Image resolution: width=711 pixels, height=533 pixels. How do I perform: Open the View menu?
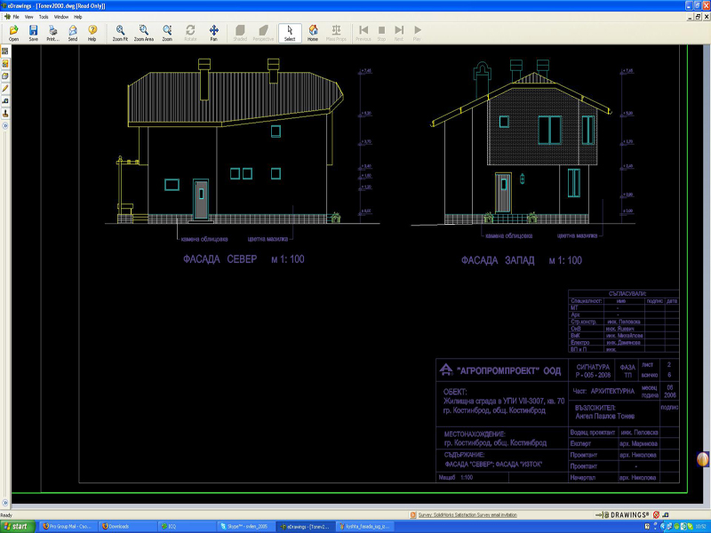29,17
